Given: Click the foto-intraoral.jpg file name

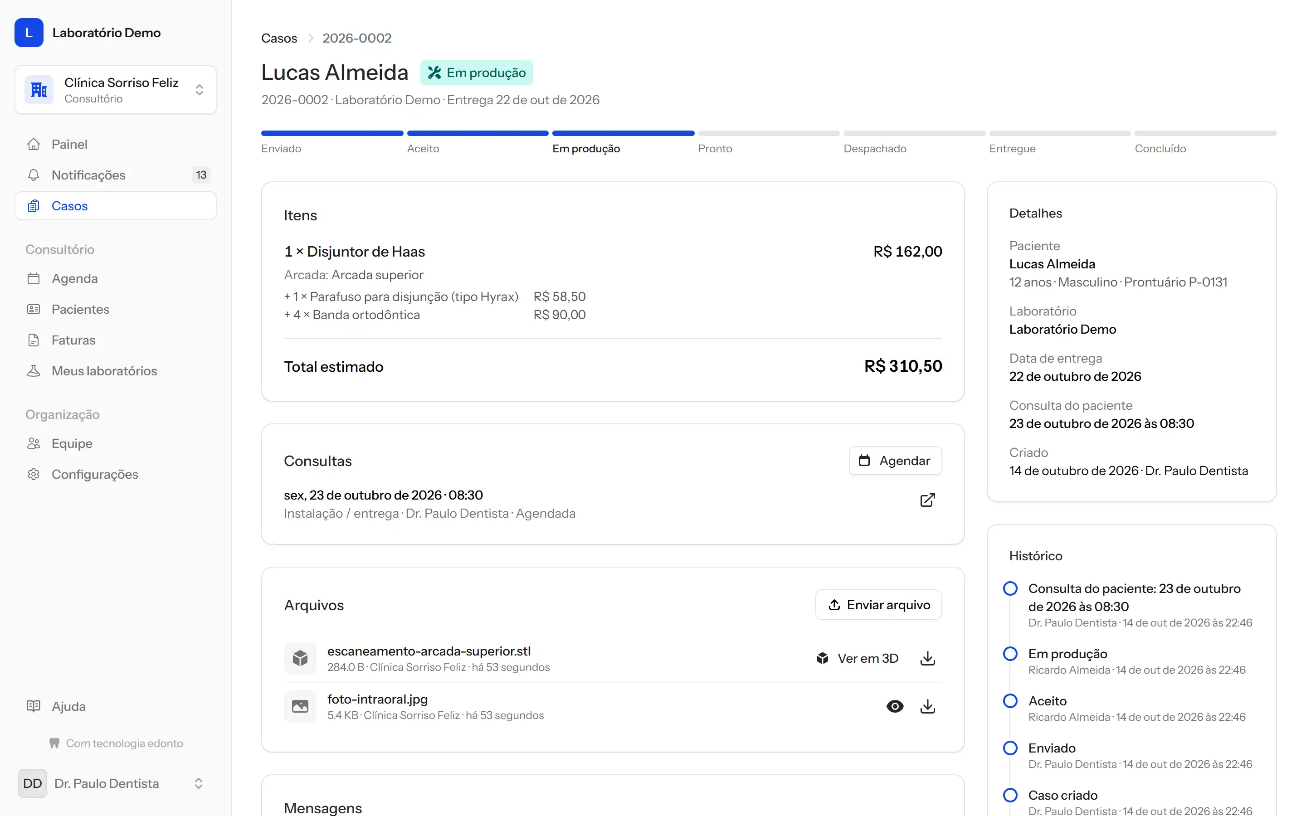Looking at the screenshot, I should (x=377, y=699).
